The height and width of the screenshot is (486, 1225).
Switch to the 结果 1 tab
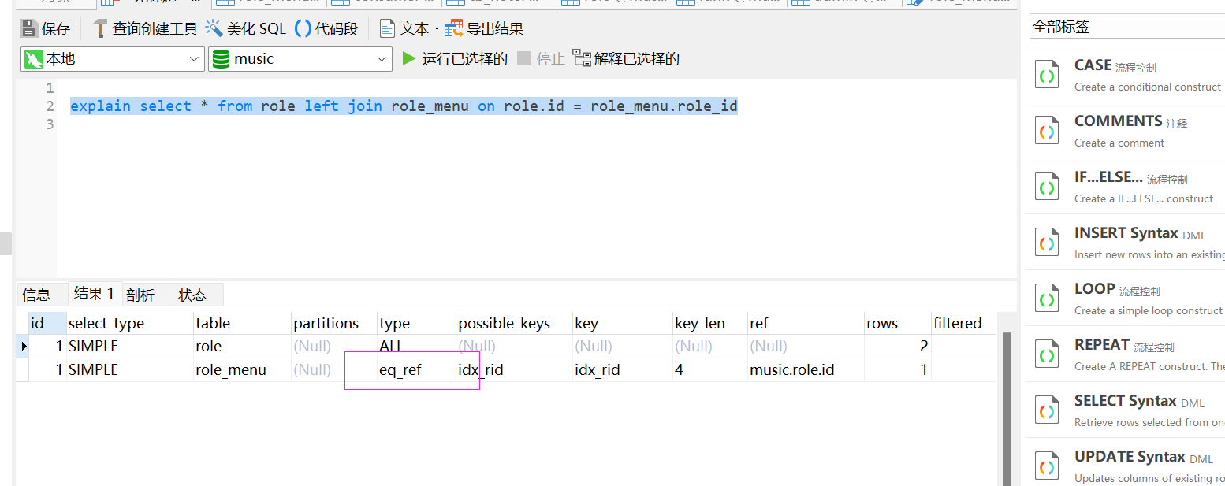[x=94, y=294]
